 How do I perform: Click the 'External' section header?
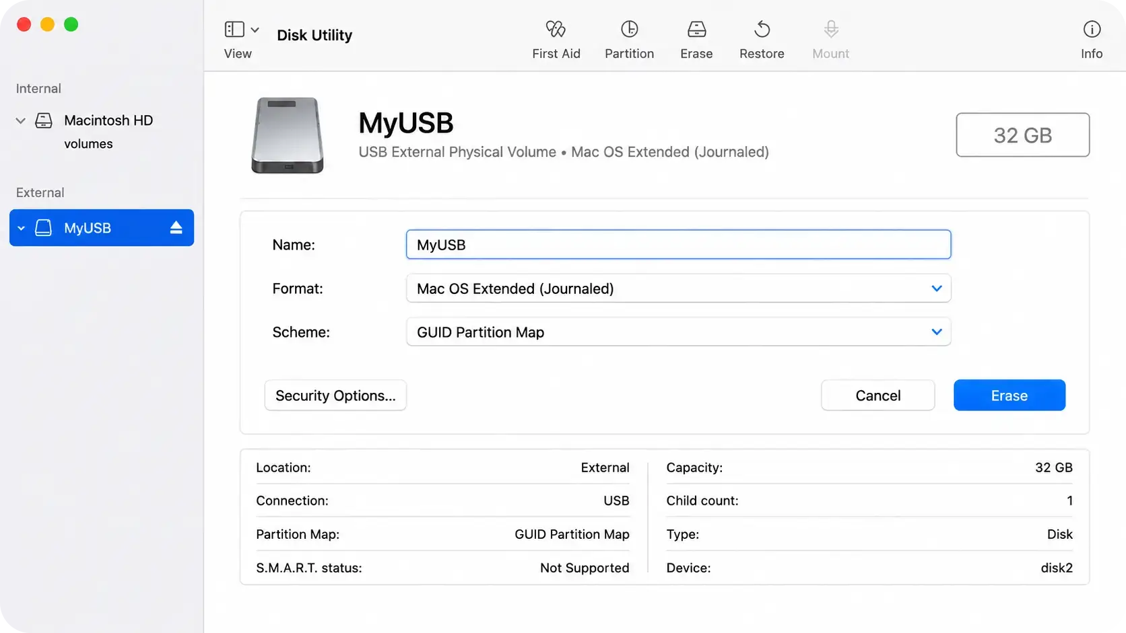click(x=40, y=192)
